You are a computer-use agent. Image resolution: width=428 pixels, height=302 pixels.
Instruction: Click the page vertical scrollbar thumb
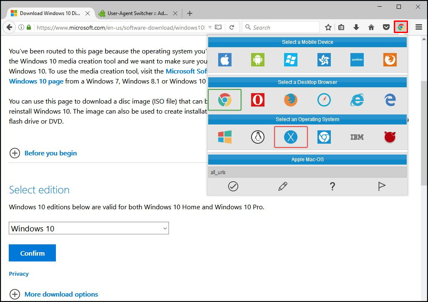pos(424,133)
